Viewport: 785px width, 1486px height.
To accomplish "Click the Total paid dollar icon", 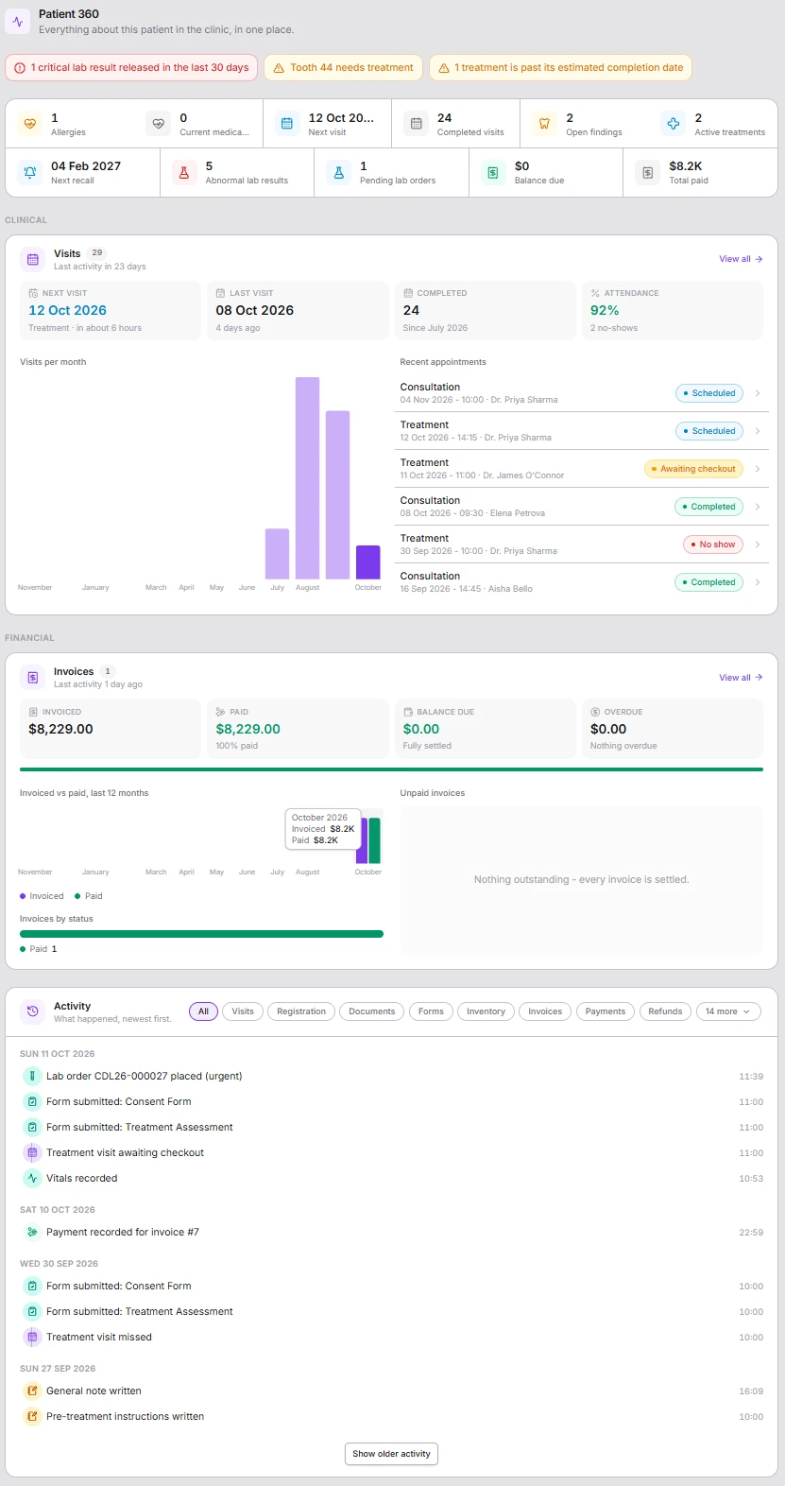I will click(647, 172).
